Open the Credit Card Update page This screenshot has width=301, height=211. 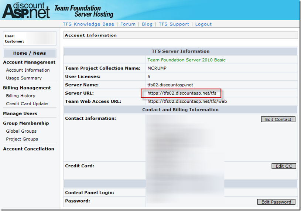27,104
